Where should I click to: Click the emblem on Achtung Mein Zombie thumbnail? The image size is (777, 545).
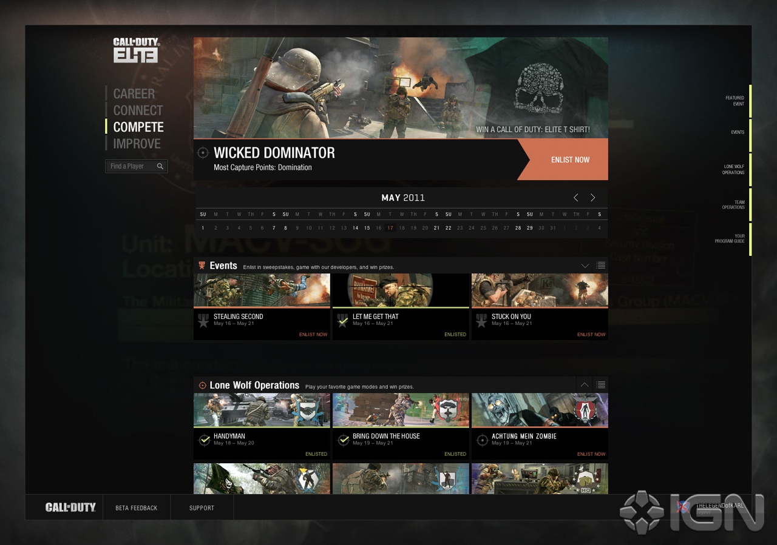tap(588, 409)
